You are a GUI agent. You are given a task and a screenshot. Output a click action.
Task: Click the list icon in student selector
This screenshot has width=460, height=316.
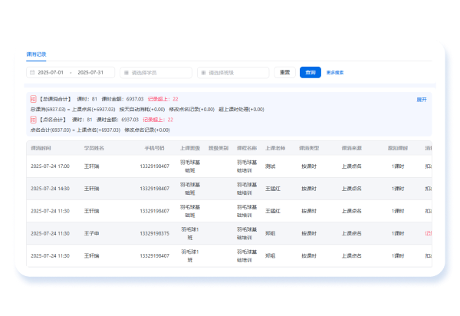coord(127,73)
